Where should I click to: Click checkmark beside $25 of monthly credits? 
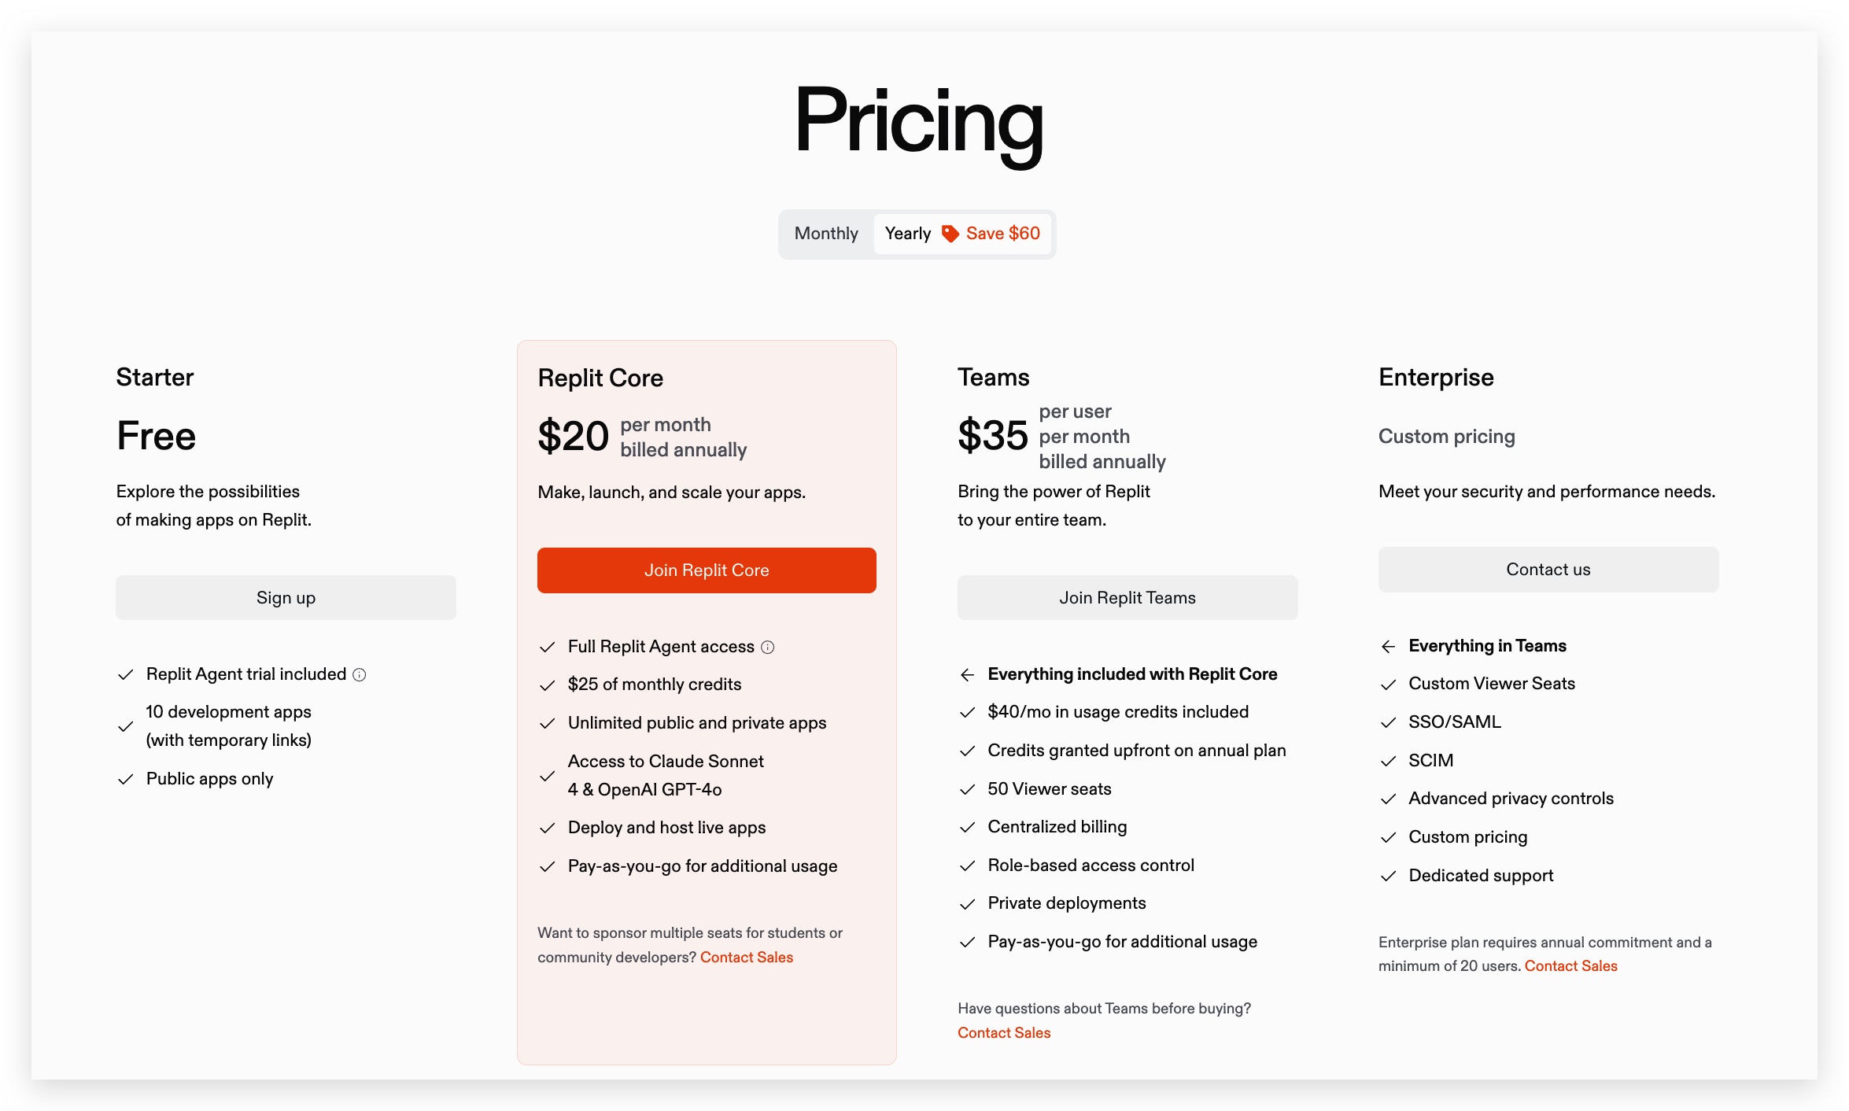point(547,685)
